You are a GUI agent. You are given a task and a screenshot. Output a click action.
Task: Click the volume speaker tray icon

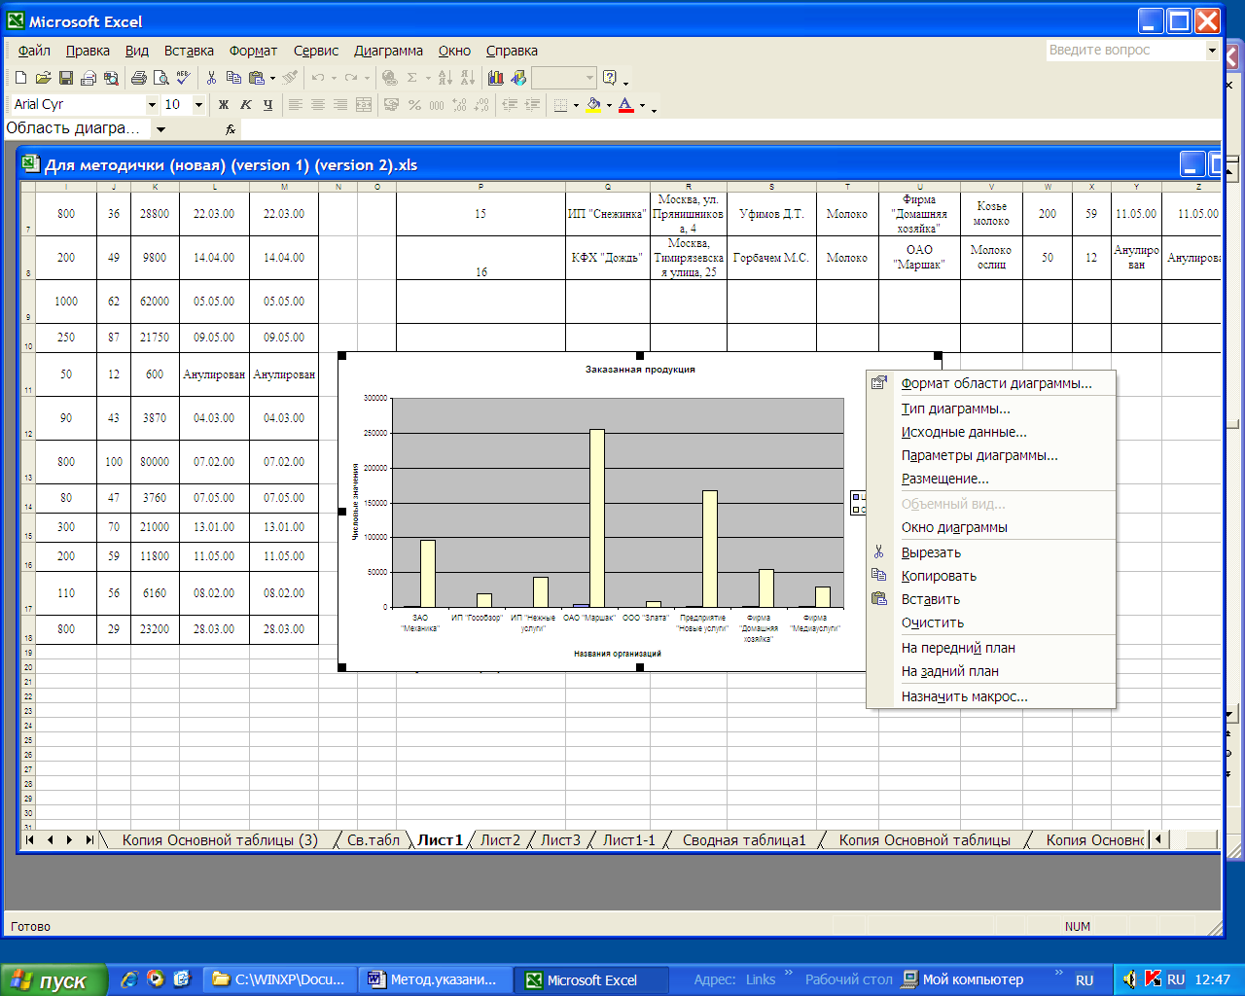[1129, 979]
